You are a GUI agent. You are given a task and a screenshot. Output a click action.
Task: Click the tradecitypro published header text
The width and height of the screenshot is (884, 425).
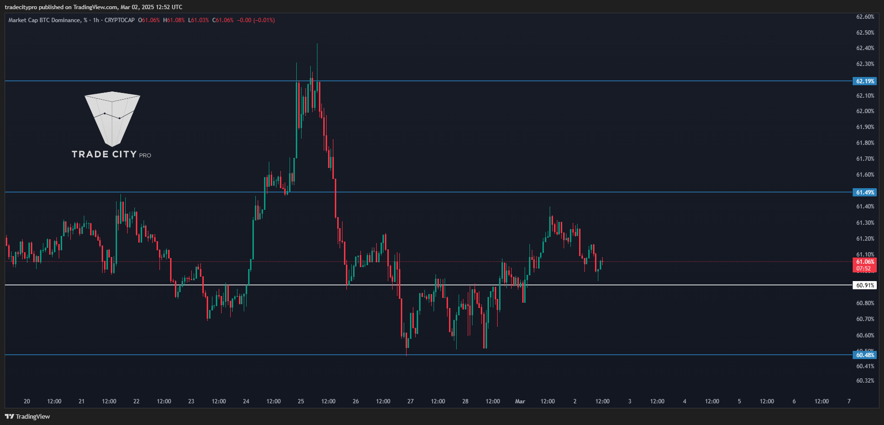click(x=93, y=7)
